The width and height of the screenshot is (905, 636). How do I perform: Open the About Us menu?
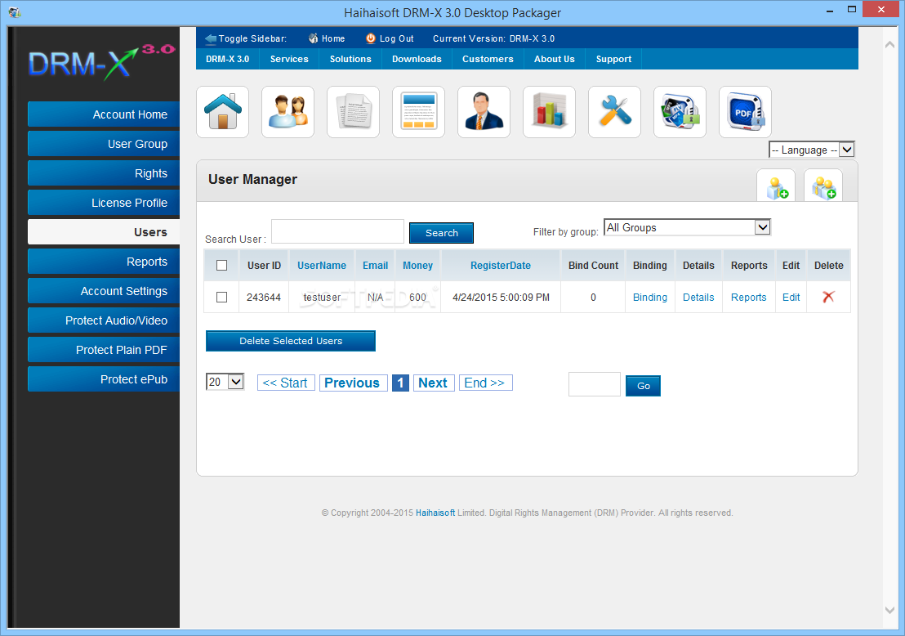[554, 59]
